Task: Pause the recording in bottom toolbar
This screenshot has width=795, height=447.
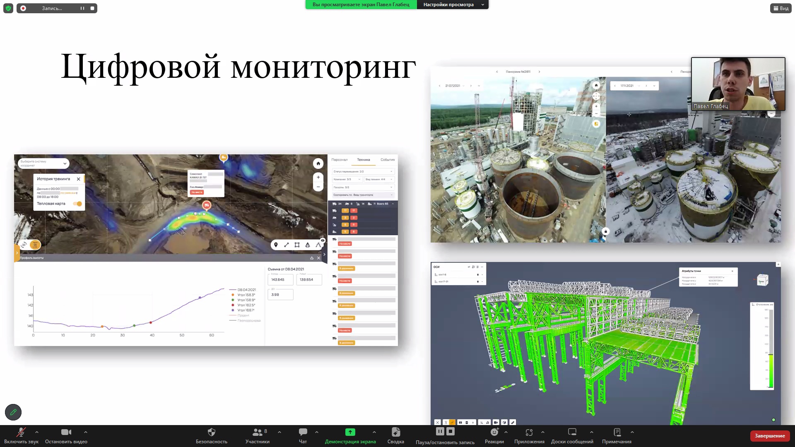Action: coord(440,431)
